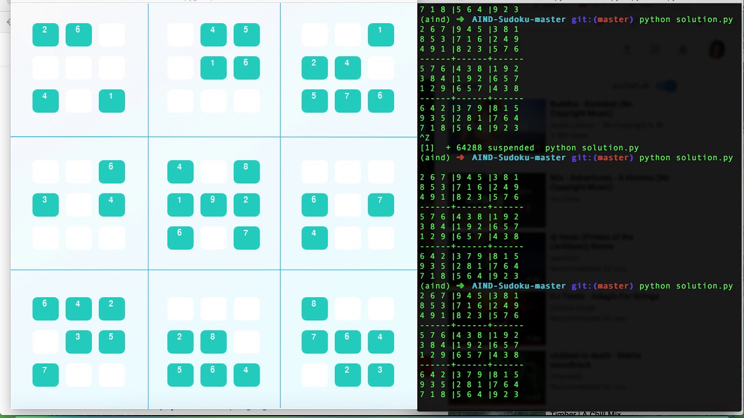Viewport: 744px width, 418px height.
Task: Choose the 4 tile in bottom-middle sudoku box
Action: [x=246, y=375]
